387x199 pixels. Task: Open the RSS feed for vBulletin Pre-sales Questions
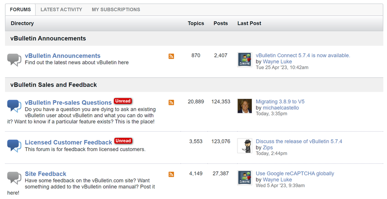[171, 102]
